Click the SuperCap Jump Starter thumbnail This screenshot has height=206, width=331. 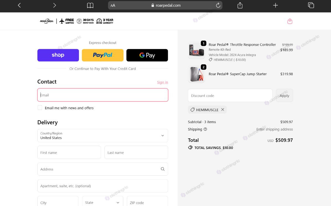click(x=196, y=74)
